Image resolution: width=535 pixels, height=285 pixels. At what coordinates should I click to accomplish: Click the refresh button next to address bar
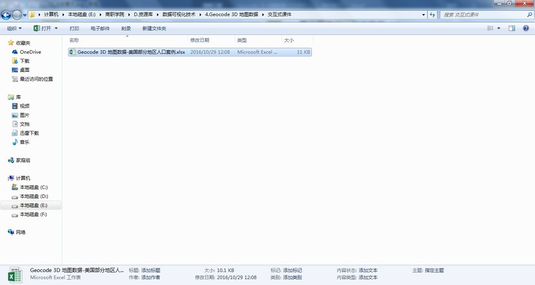pos(432,15)
